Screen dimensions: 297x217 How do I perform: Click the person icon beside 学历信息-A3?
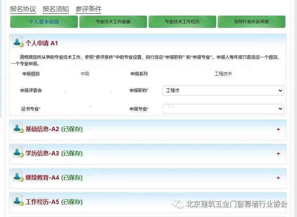pyautogui.click(x=17, y=154)
